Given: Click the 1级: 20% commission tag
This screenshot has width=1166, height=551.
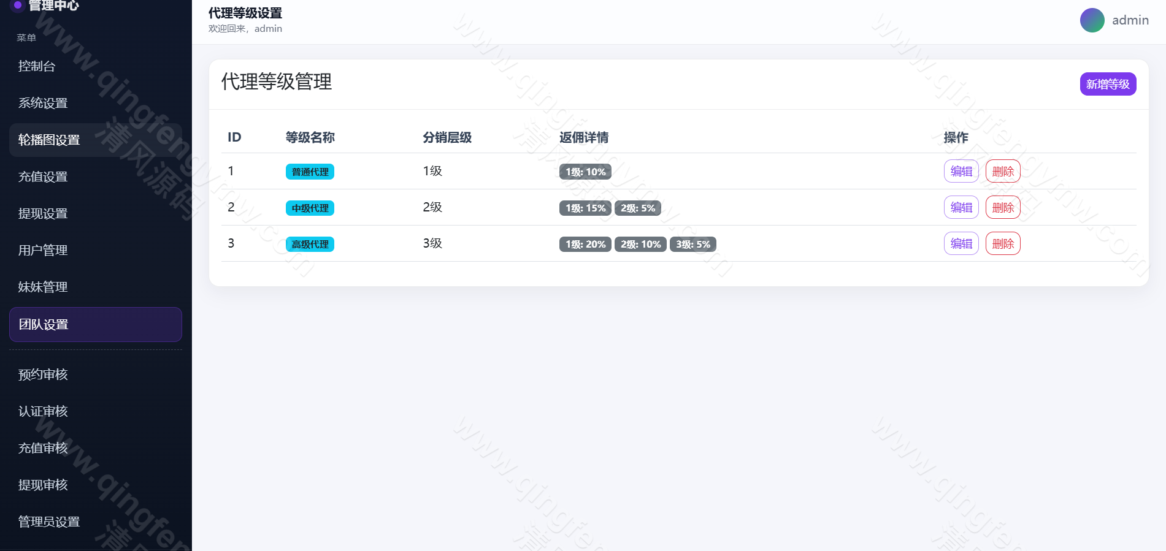Looking at the screenshot, I should 585,244.
